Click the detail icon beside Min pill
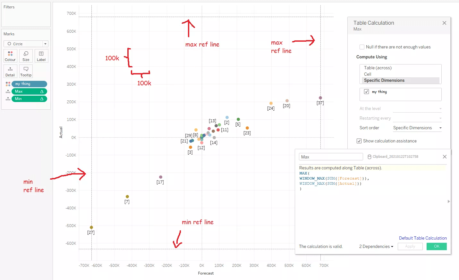Image resolution: width=459 pixels, height=280 pixels. 8,99
